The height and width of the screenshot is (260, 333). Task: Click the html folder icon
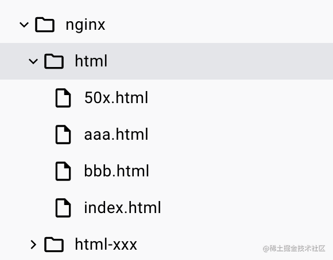tap(54, 61)
